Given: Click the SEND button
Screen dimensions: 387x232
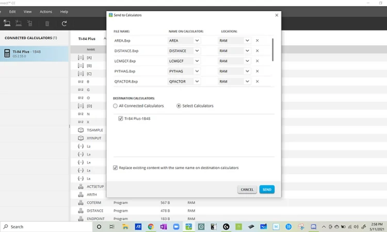Looking at the screenshot, I should tap(267, 189).
